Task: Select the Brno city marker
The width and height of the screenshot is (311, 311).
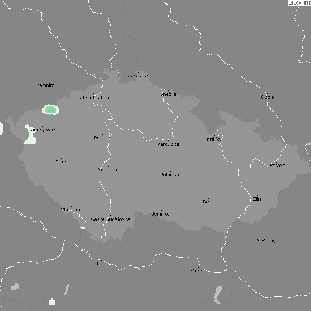Action: click(x=209, y=199)
